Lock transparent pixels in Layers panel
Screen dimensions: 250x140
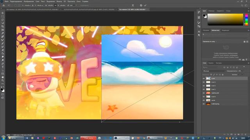click(x=211, y=74)
